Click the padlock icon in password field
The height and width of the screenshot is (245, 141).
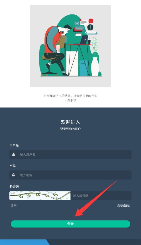coord(13,175)
